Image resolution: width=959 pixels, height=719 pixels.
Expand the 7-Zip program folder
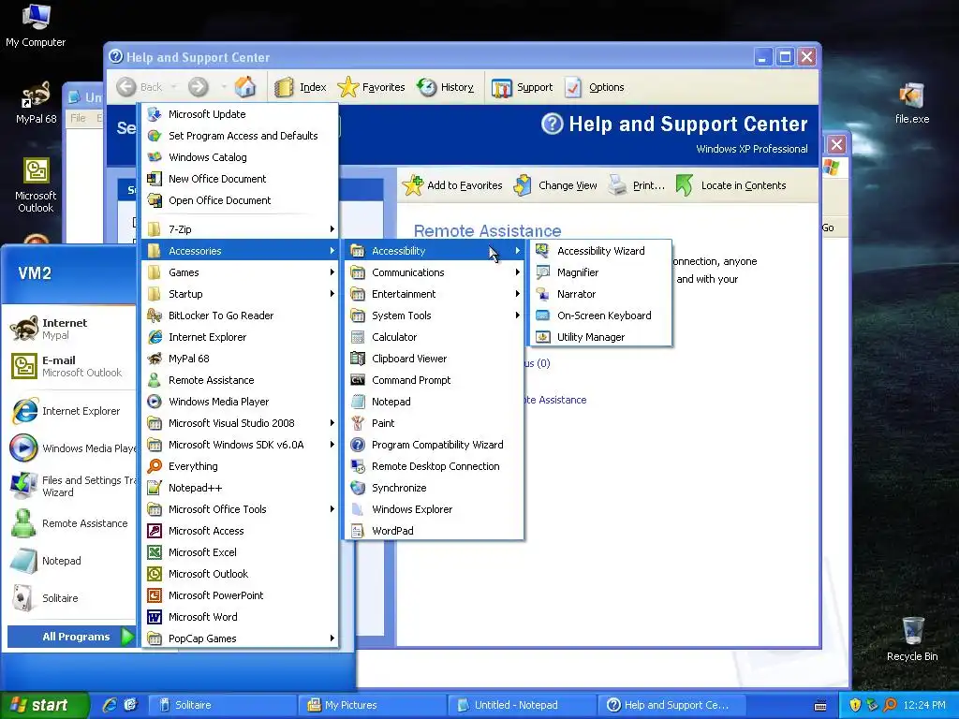pos(241,229)
